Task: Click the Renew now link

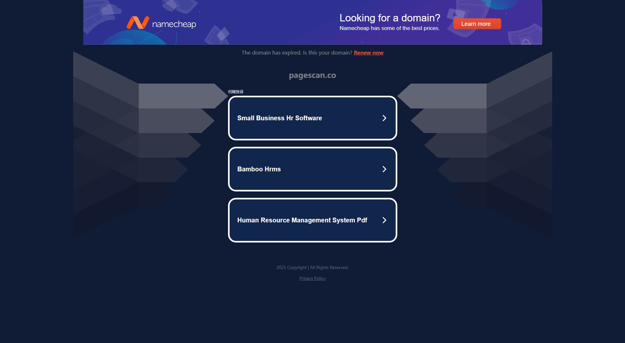Action: [x=368, y=53]
